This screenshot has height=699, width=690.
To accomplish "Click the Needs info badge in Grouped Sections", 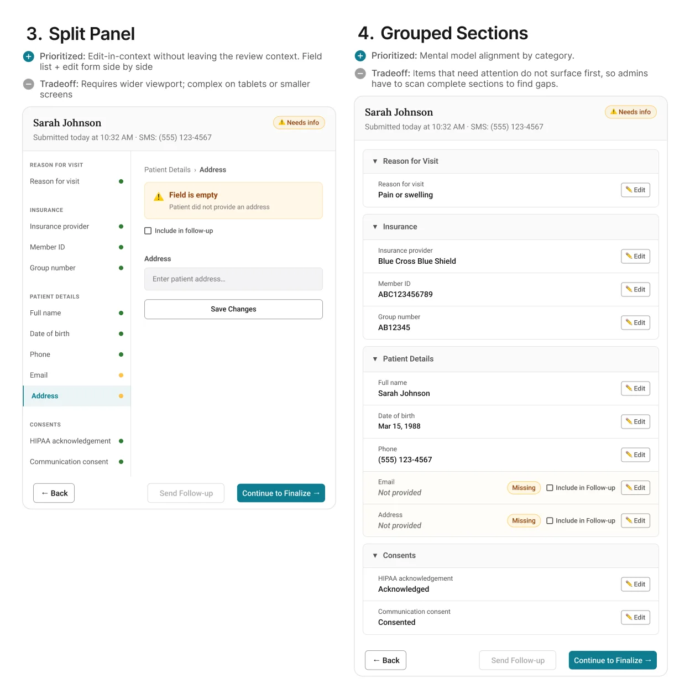I will pyautogui.click(x=630, y=112).
